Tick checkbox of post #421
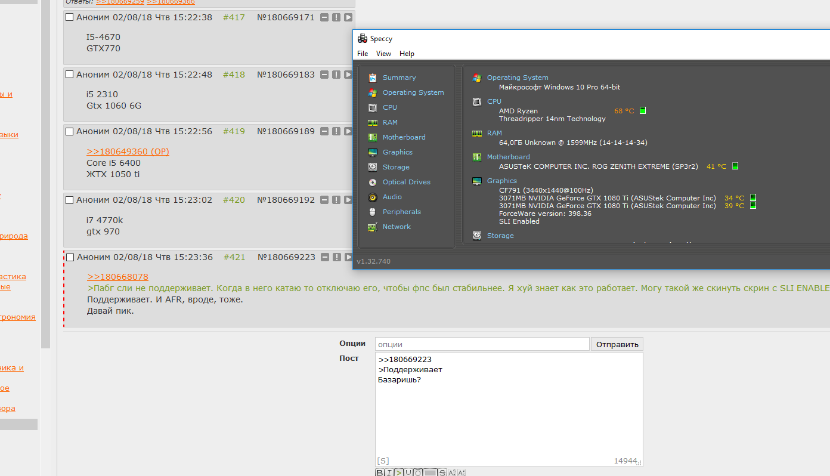The image size is (830, 476). (x=70, y=257)
